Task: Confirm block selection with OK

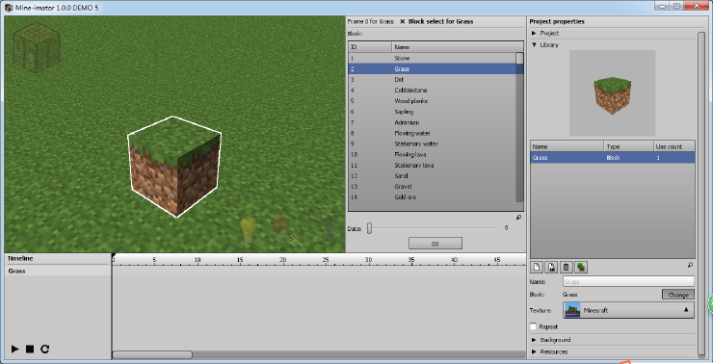Action: pyautogui.click(x=436, y=244)
